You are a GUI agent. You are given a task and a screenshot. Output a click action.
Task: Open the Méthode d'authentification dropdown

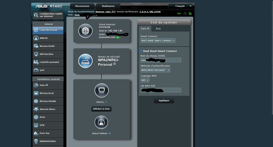point(155,70)
